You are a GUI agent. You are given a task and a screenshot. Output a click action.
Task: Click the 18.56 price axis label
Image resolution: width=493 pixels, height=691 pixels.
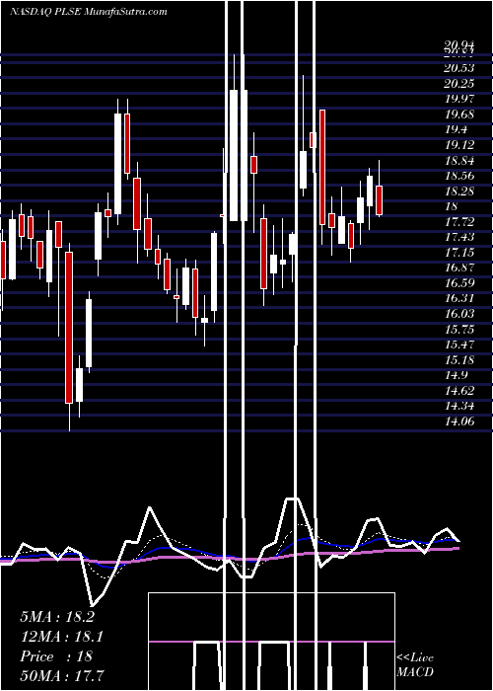coord(459,176)
